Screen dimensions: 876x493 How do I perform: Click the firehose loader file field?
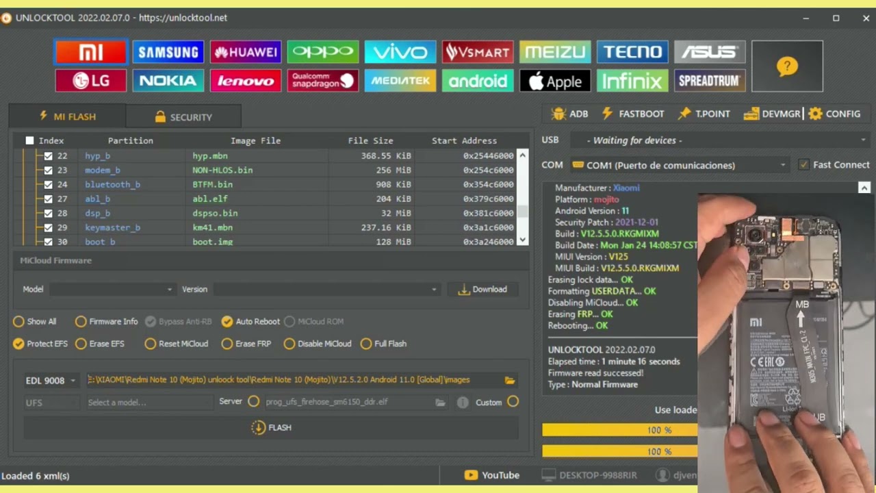coord(348,402)
